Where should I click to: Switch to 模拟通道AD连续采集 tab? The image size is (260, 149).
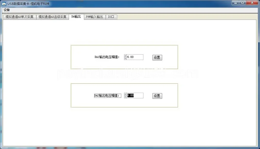pyautogui.click(x=53, y=17)
